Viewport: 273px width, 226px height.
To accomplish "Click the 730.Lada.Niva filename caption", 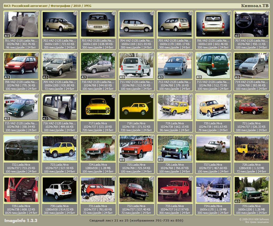I will coord(59,206).
